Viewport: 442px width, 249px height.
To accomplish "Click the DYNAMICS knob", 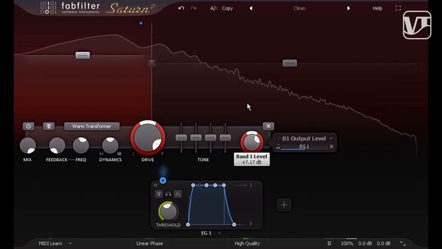I will [110, 146].
